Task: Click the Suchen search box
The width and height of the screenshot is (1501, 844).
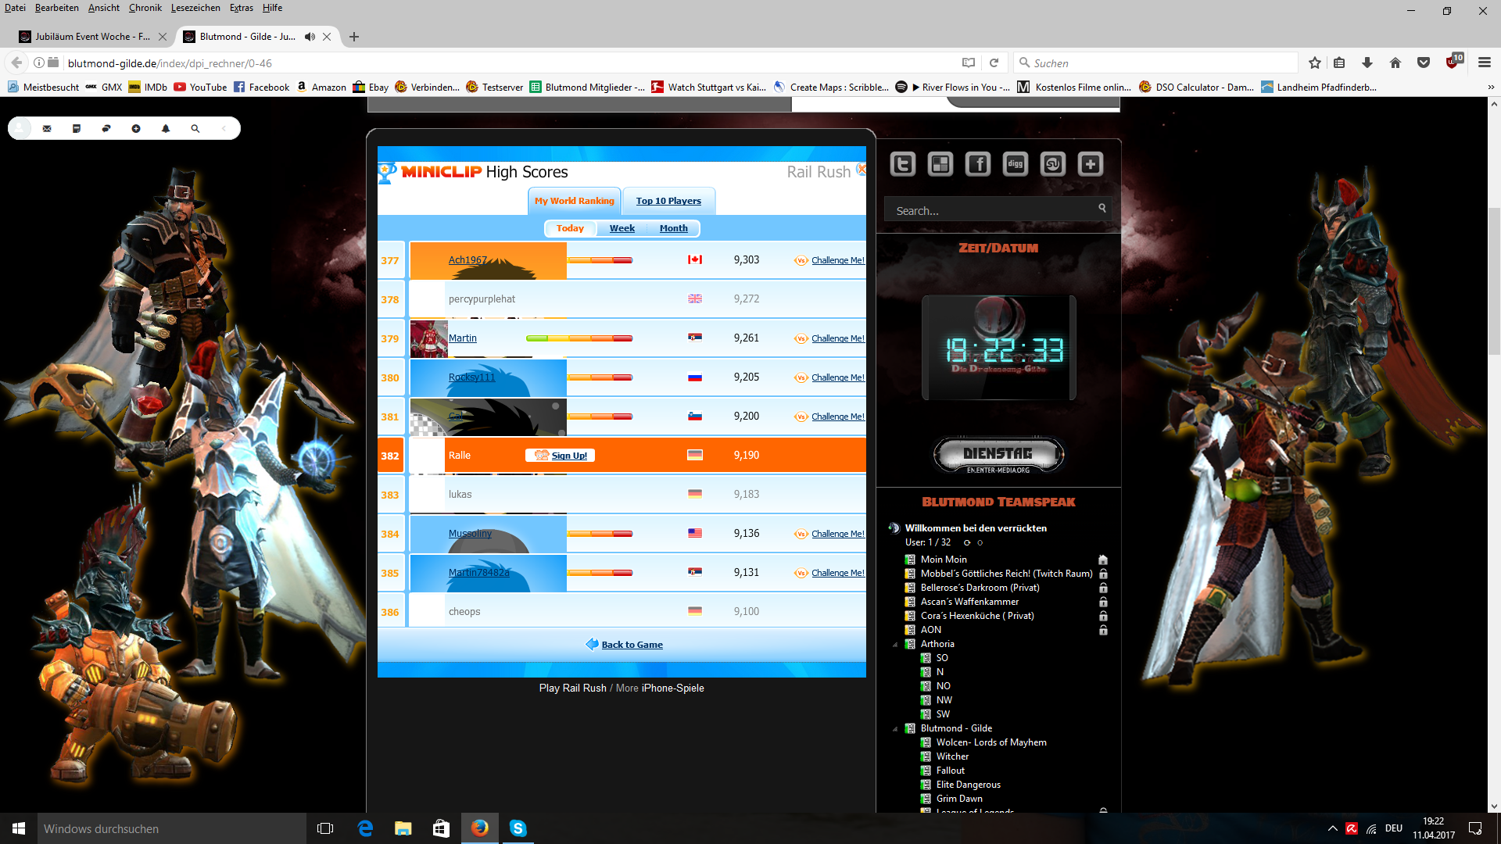Action: coord(1155,63)
